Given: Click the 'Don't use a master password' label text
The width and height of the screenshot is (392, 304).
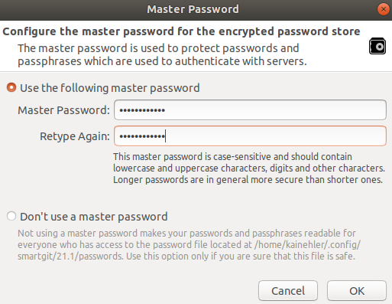Looking at the screenshot, I should [94, 217].
